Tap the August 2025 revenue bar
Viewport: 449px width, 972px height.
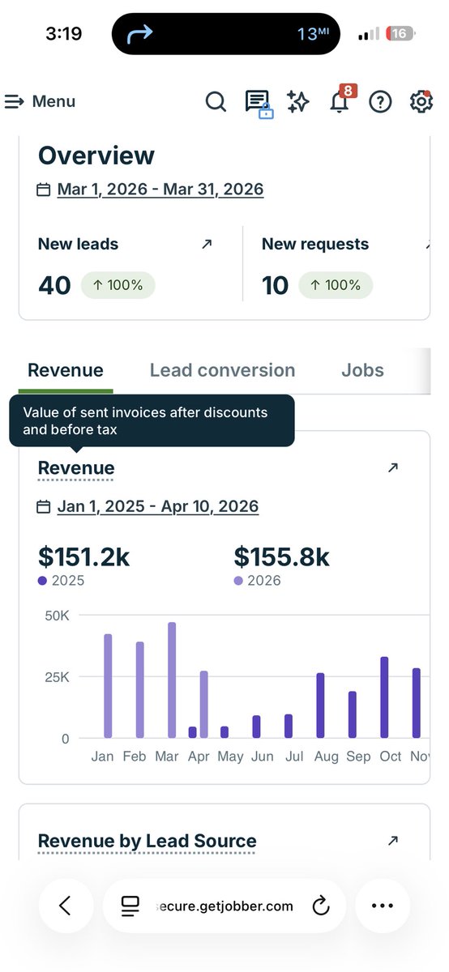tap(320, 706)
